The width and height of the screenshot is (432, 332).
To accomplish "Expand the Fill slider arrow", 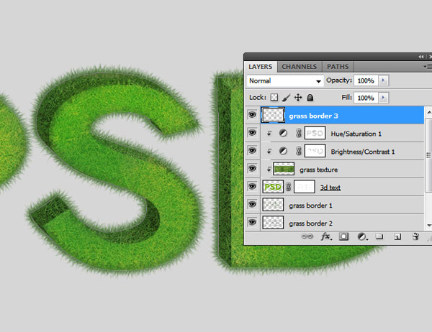I will tap(383, 97).
